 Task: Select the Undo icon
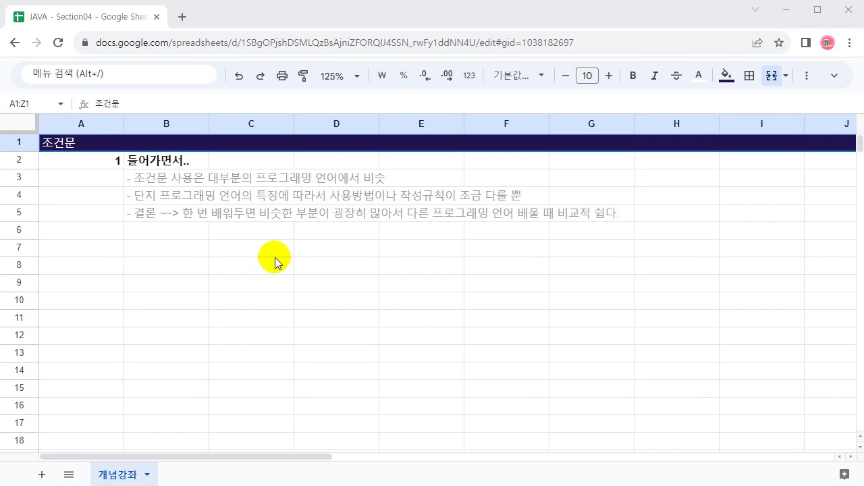pos(238,76)
